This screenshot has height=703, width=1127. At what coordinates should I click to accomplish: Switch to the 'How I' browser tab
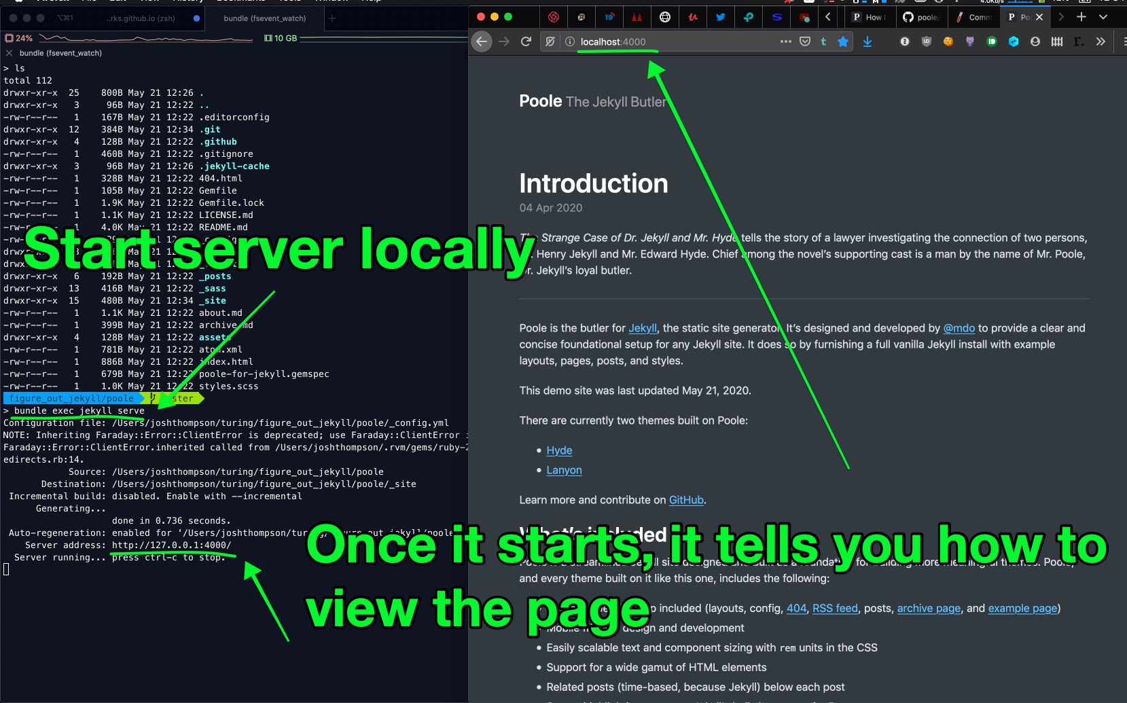coord(870,17)
